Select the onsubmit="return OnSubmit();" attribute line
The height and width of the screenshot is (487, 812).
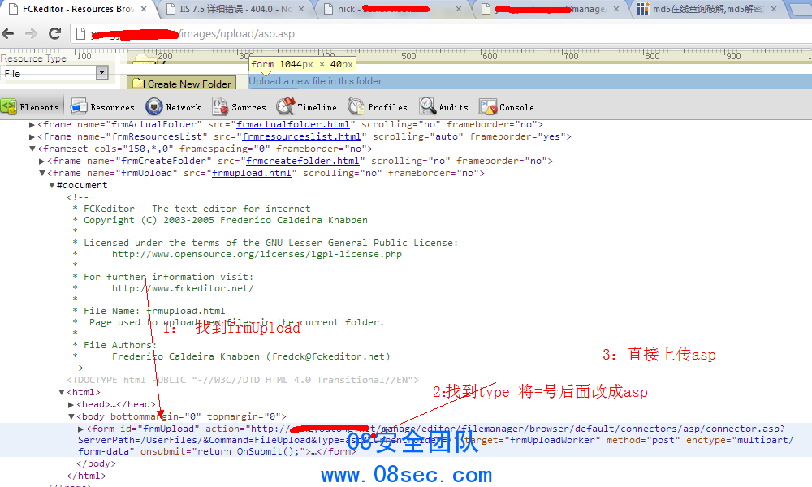click(x=223, y=451)
